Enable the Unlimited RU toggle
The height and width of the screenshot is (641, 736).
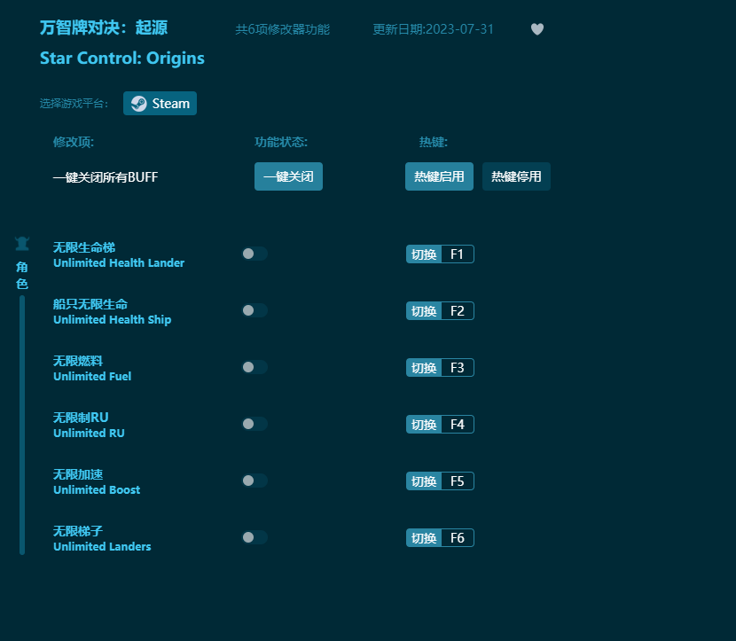[x=254, y=424]
